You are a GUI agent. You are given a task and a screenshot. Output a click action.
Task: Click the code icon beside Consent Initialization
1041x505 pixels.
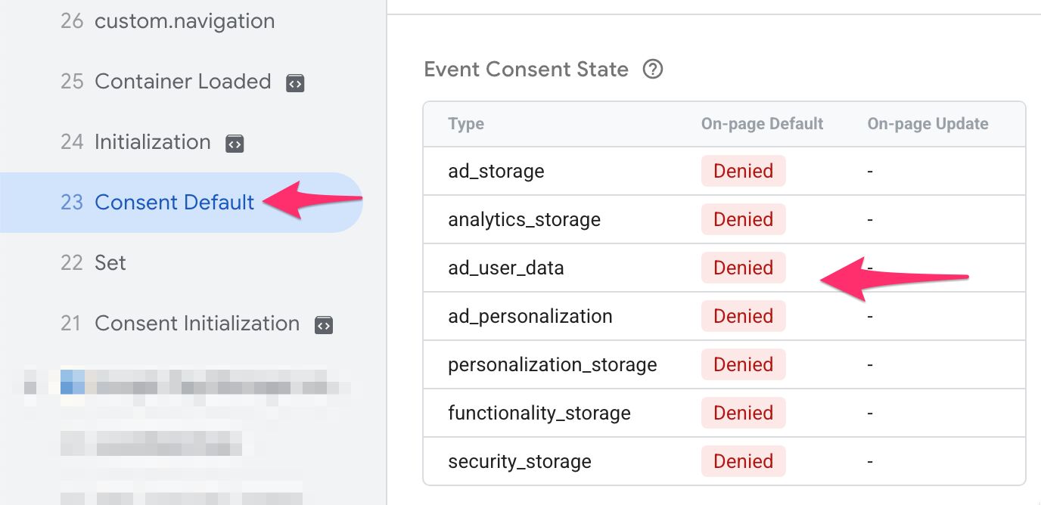[x=324, y=325]
